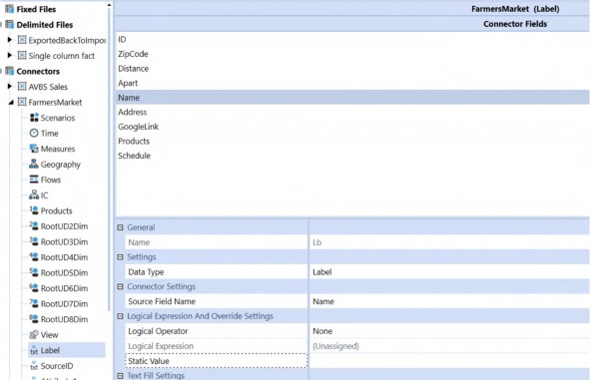The image size is (590, 380).
Task: Expand the ExportedBackToImport tree node
Action: coord(10,40)
